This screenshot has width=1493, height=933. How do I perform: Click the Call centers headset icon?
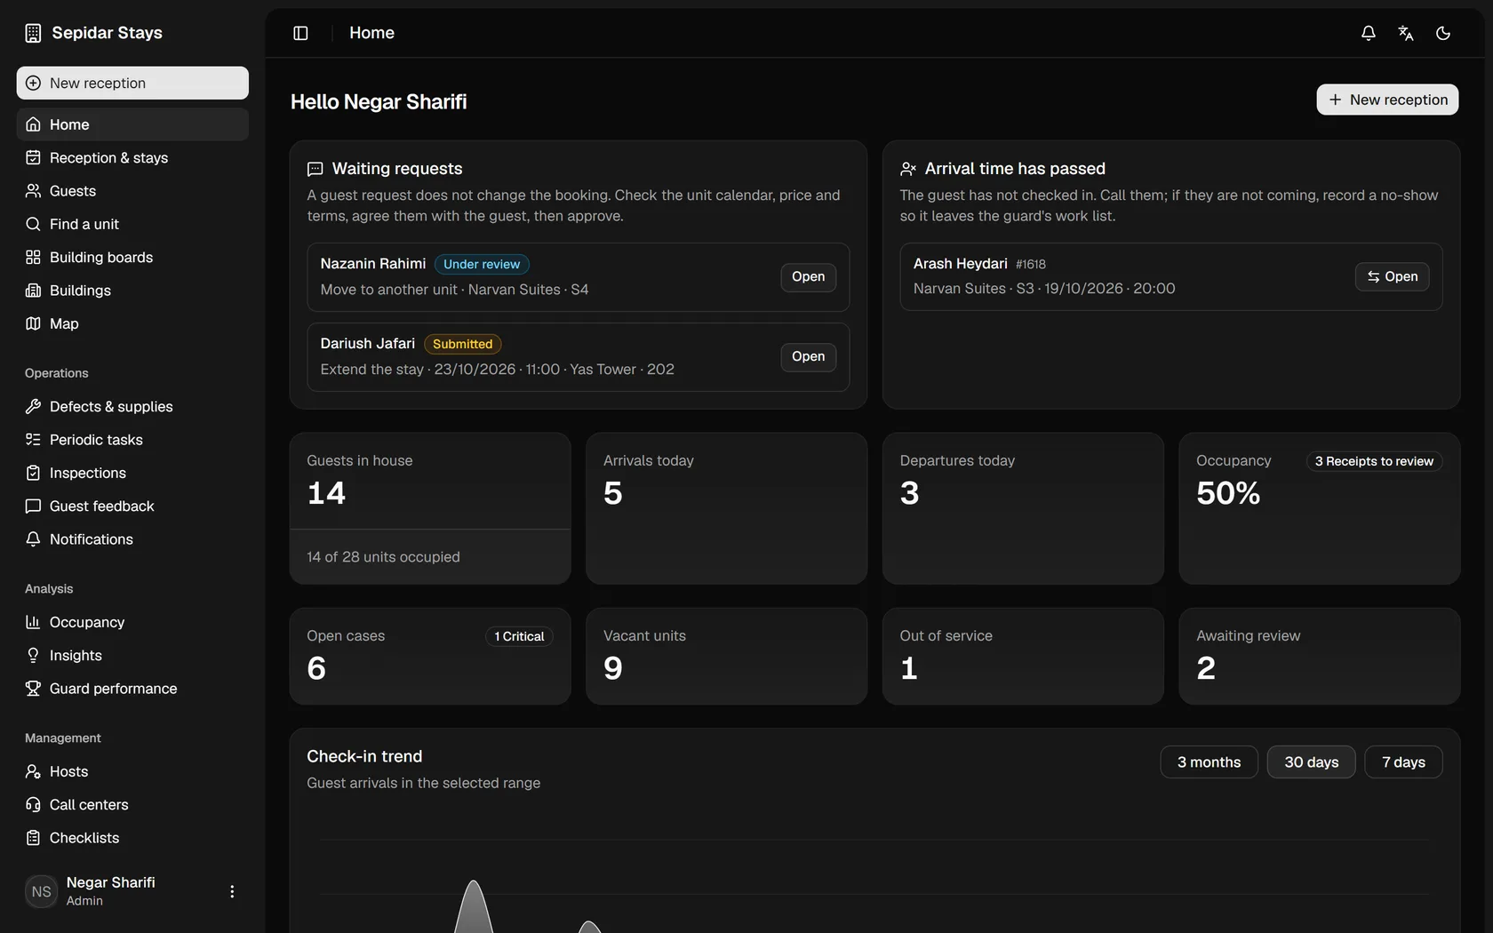(33, 804)
